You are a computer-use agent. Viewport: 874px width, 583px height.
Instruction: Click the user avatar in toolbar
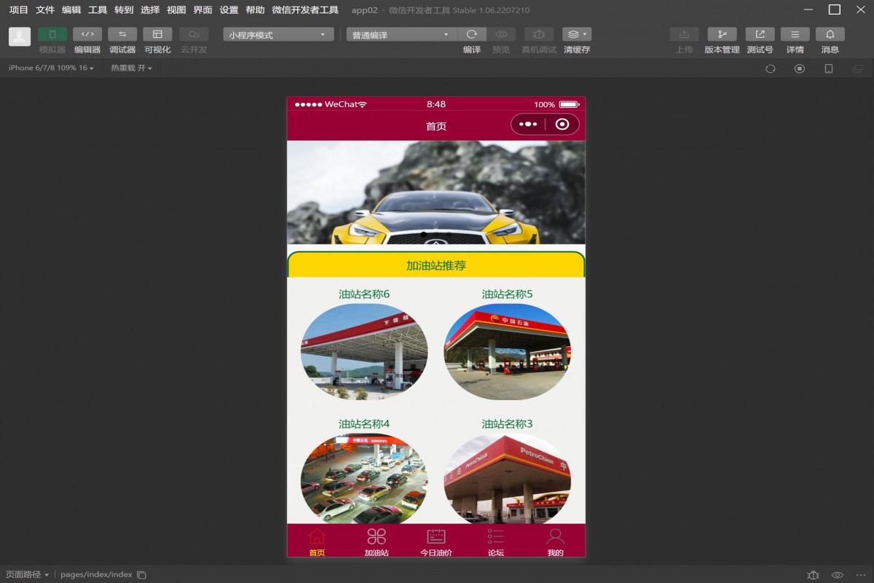click(20, 36)
